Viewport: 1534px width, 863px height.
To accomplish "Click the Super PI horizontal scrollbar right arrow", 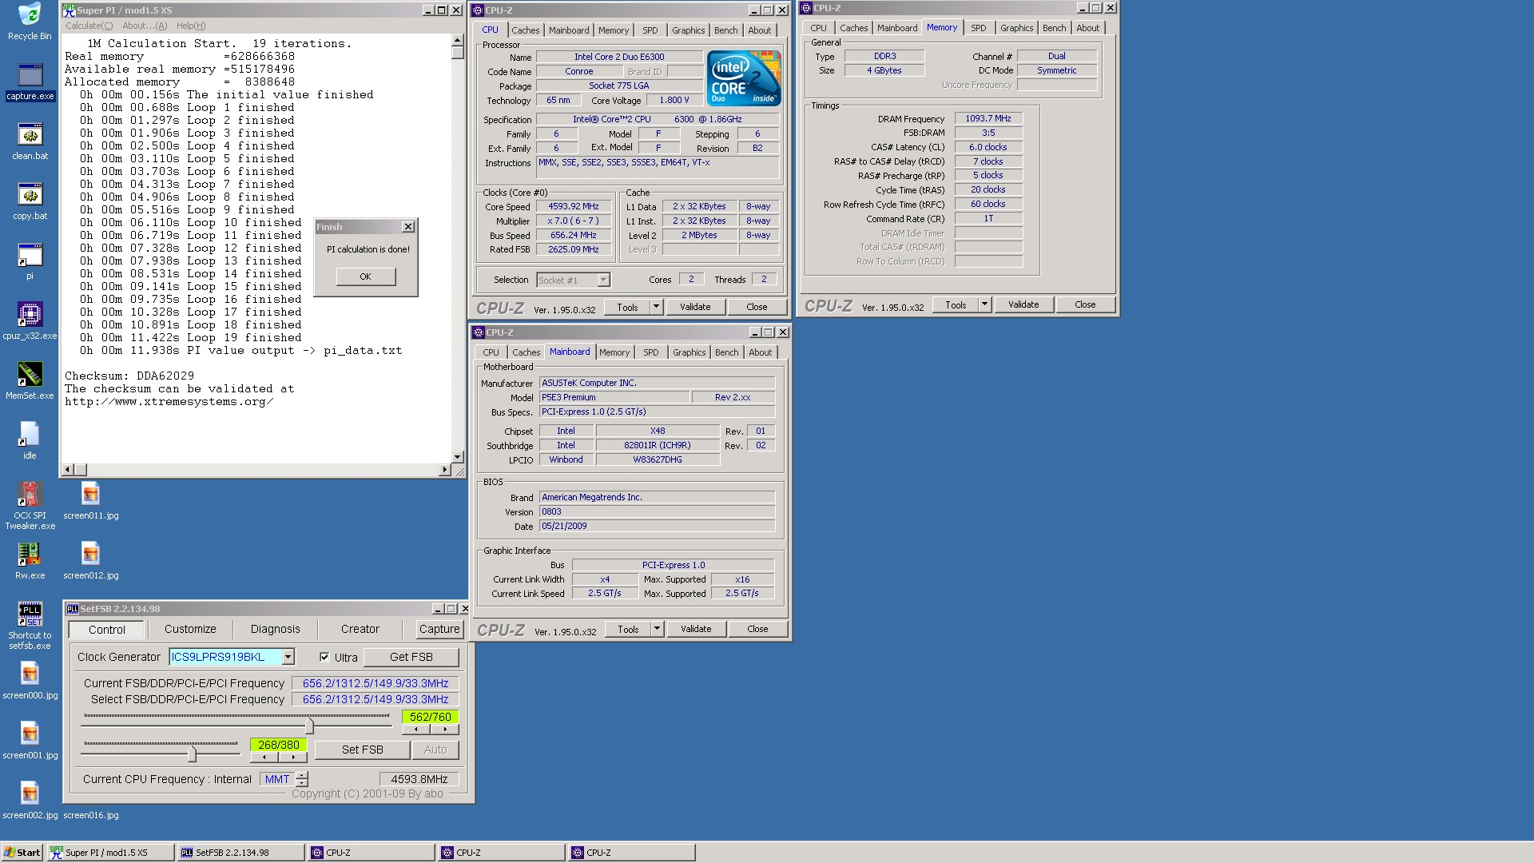I will tap(445, 470).
